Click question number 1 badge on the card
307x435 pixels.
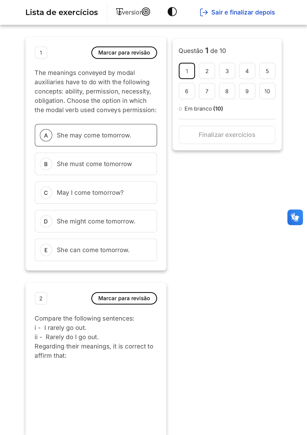(x=41, y=53)
